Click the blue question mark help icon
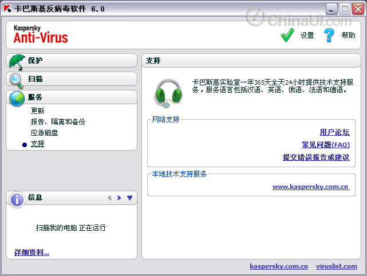 pyautogui.click(x=329, y=36)
